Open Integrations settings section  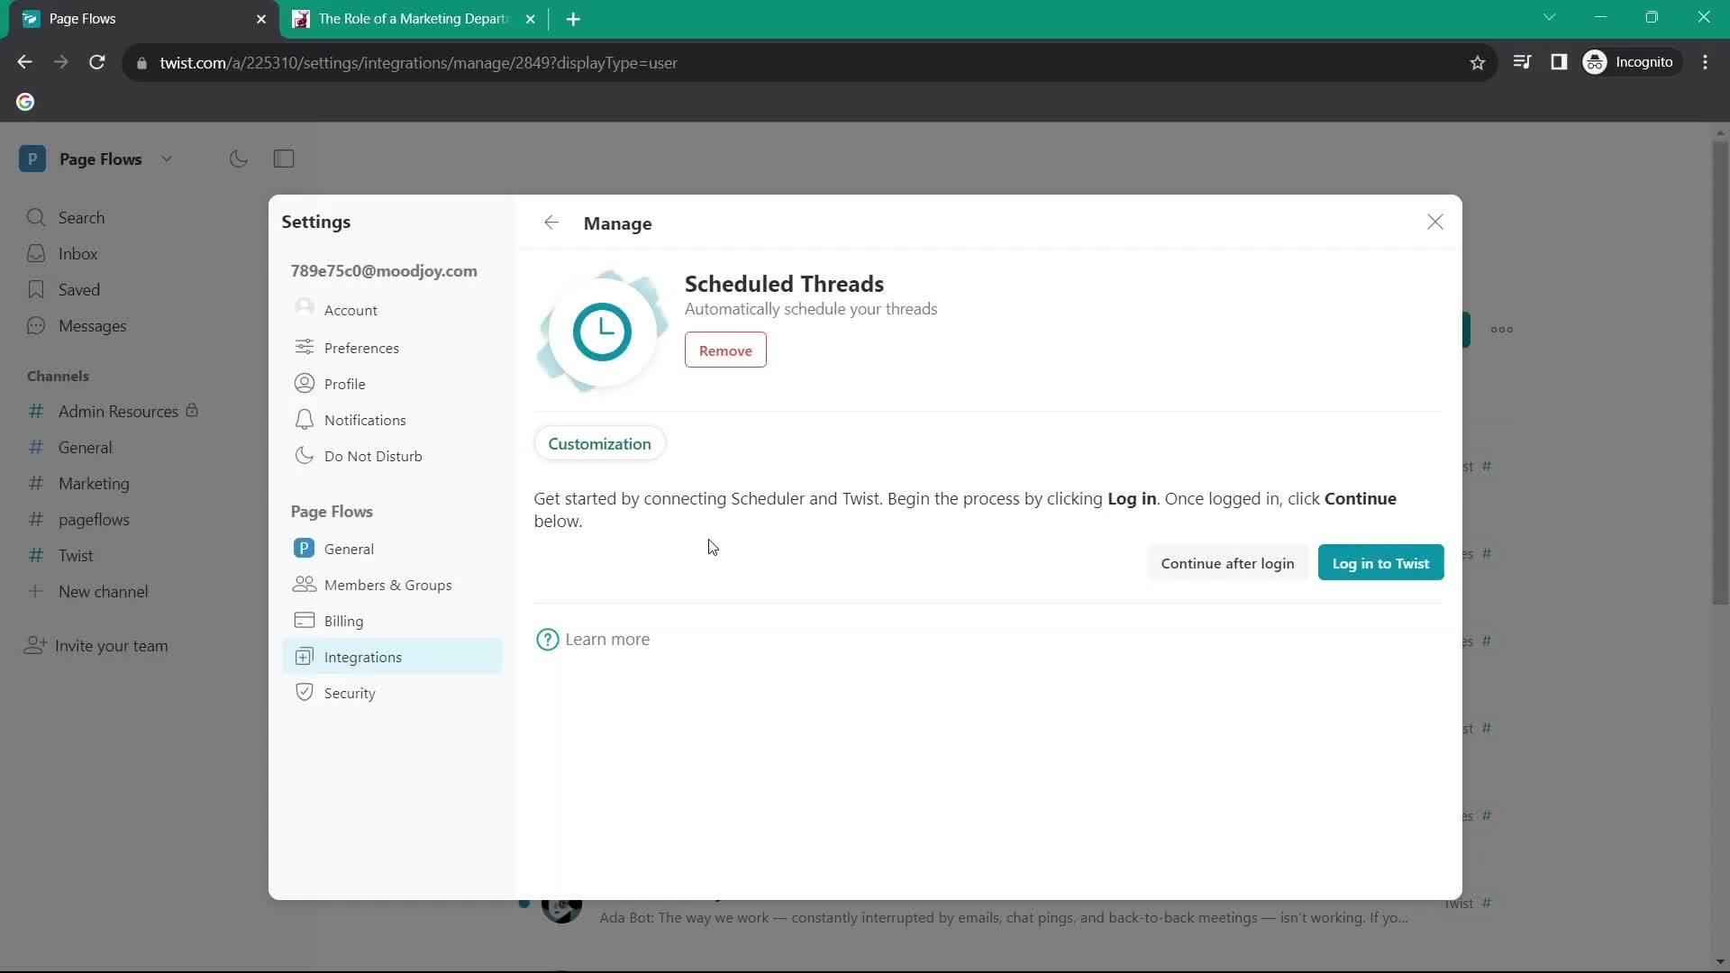tap(364, 657)
